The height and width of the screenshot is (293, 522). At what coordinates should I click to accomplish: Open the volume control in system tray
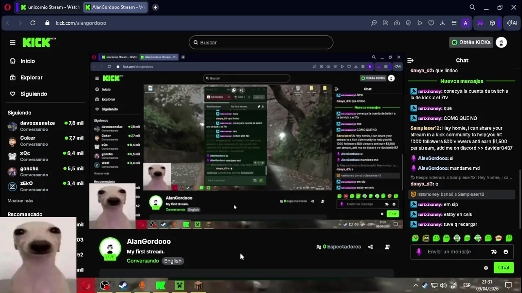[x=443, y=285]
